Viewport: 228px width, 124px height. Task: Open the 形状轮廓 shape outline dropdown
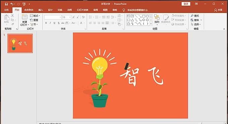click(179, 20)
